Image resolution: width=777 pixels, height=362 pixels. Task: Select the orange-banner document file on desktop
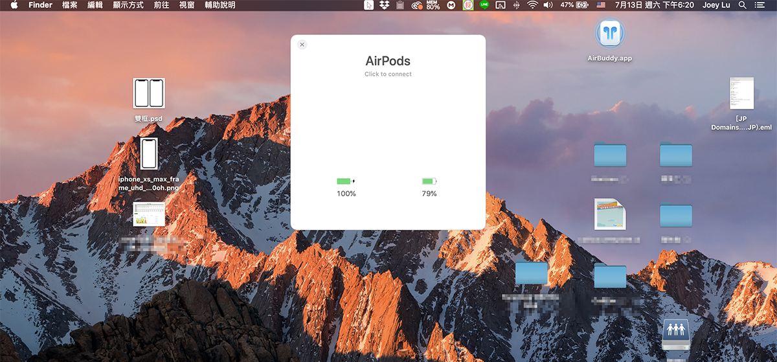tap(610, 214)
